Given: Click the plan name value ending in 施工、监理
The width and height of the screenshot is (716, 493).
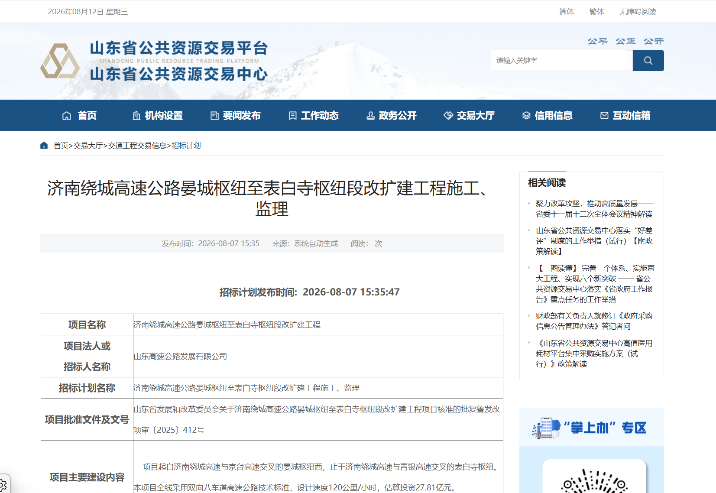Looking at the screenshot, I should [x=246, y=388].
